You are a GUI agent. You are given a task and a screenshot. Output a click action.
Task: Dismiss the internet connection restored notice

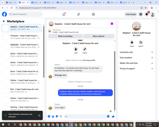click(39, 115)
